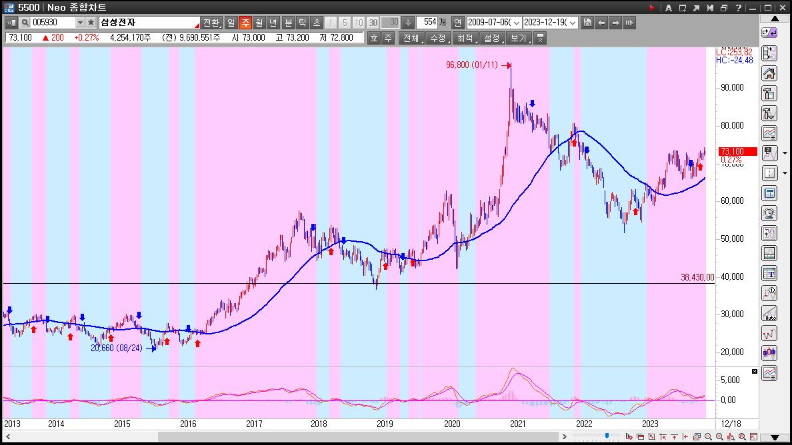Click the help question mark icon
The image size is (792, 445).
click(739, 7)
